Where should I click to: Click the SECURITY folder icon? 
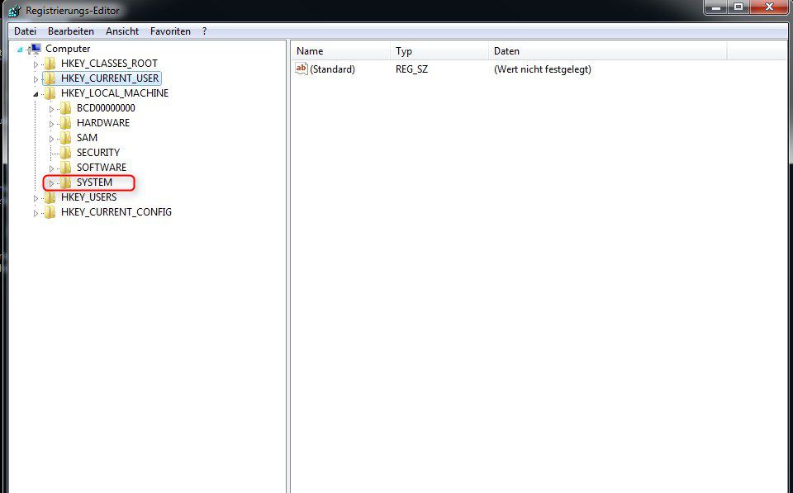click(x=66, y=152)
